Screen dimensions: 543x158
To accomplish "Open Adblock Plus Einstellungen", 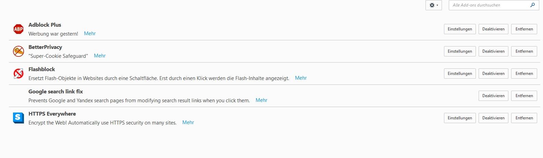I will 460,29.
